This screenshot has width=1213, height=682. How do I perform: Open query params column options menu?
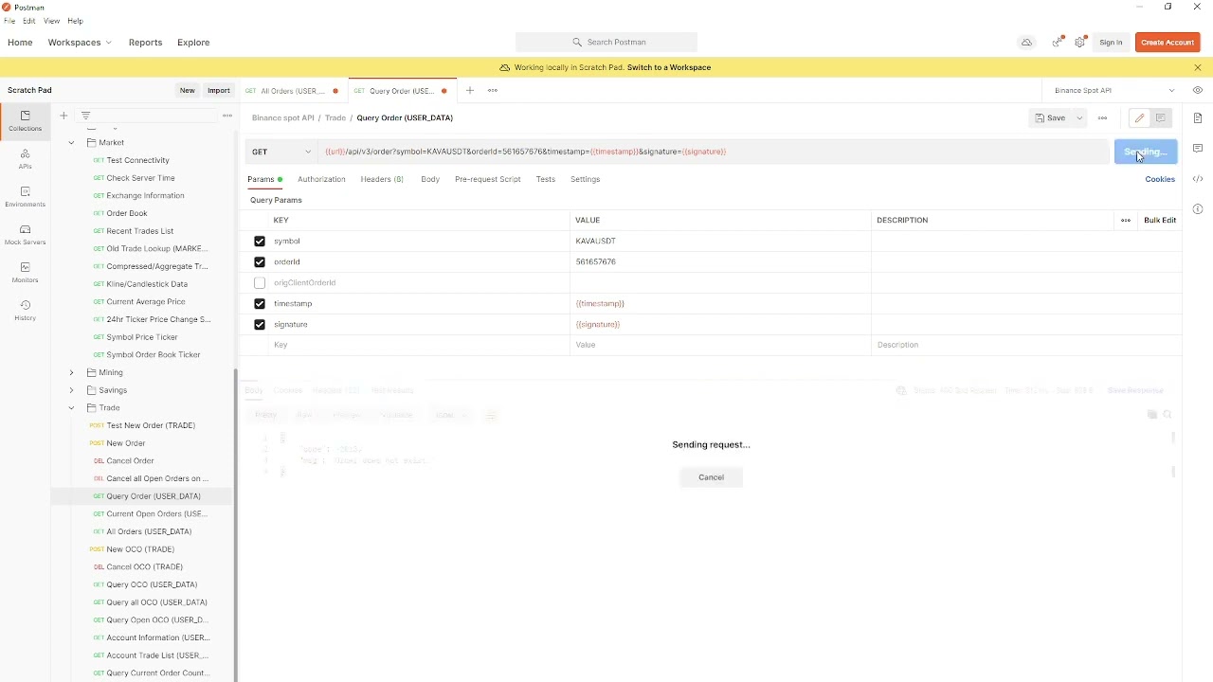[1126, 221]
